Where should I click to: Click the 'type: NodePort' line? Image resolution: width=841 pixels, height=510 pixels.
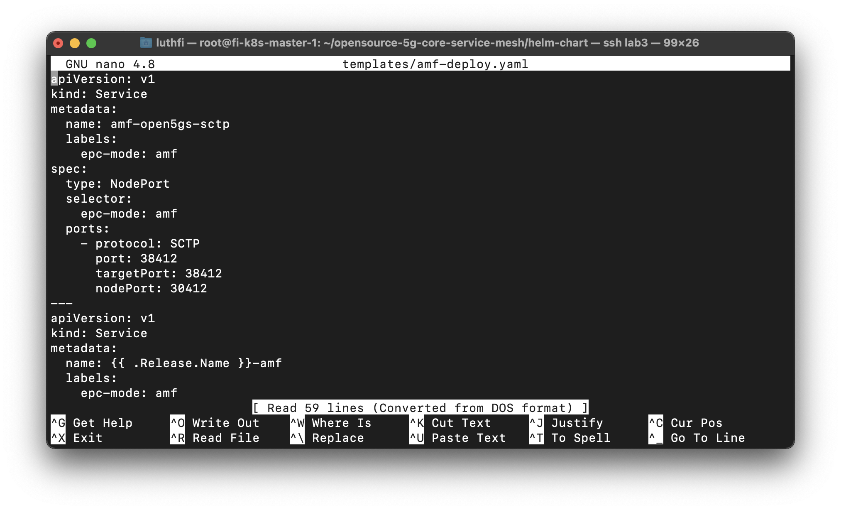pos(117,184)
